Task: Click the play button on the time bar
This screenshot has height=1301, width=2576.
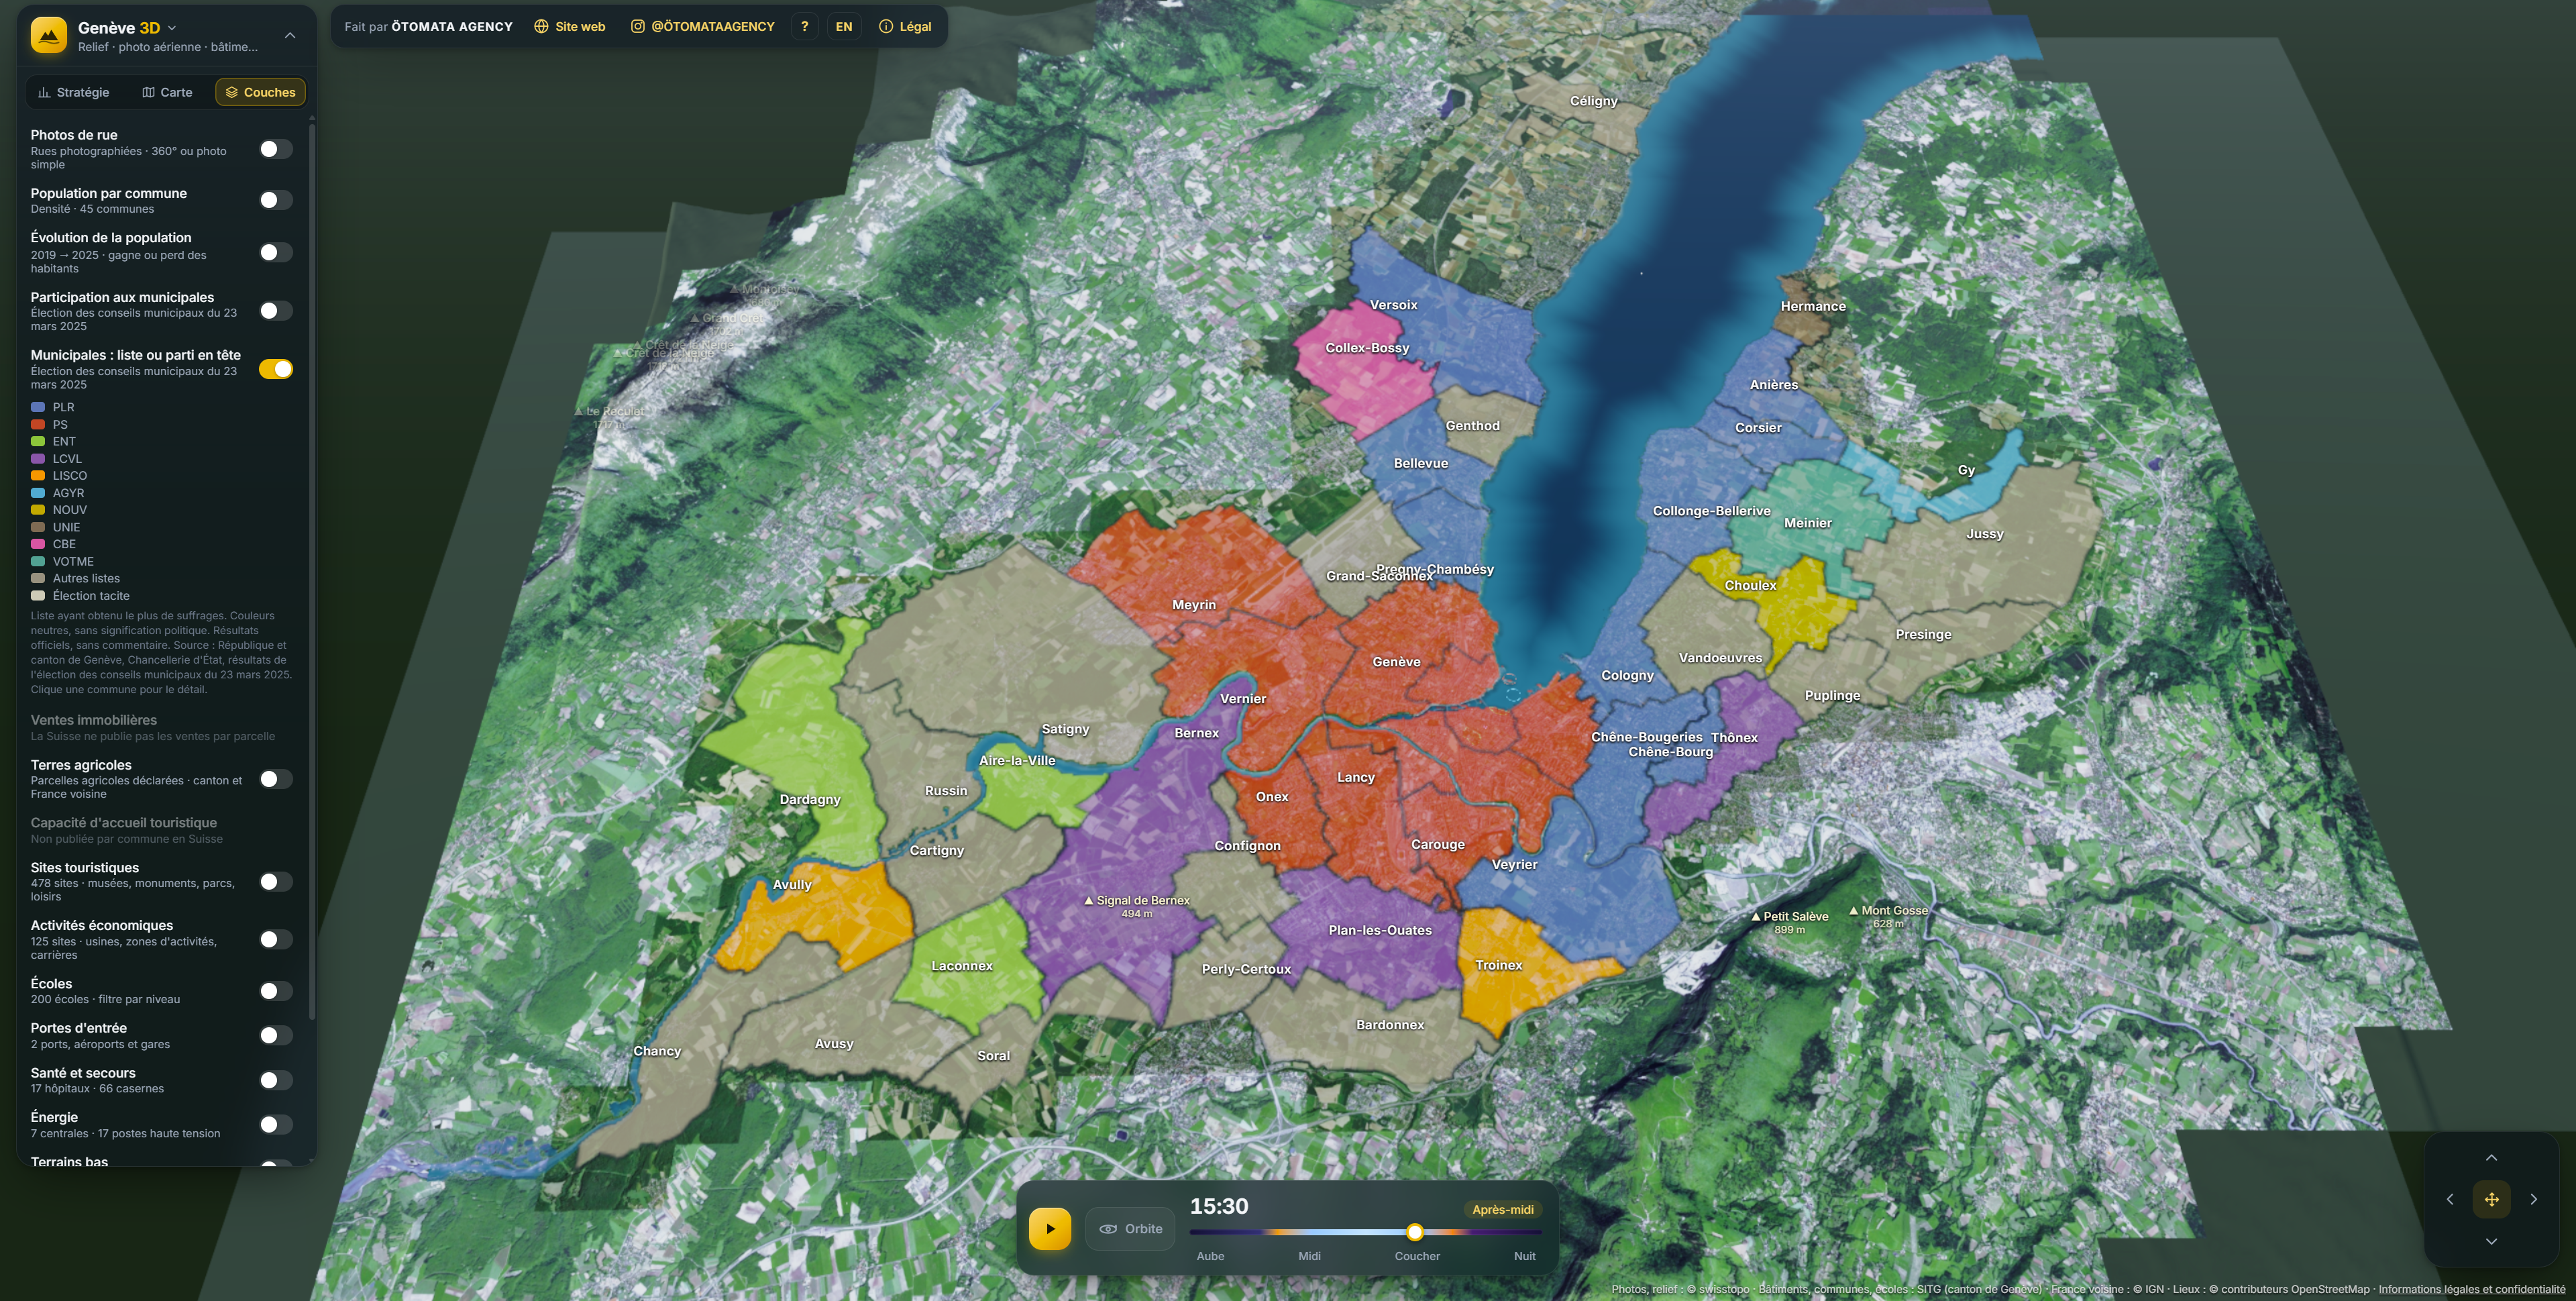Action: [x=1050, y=1229]
